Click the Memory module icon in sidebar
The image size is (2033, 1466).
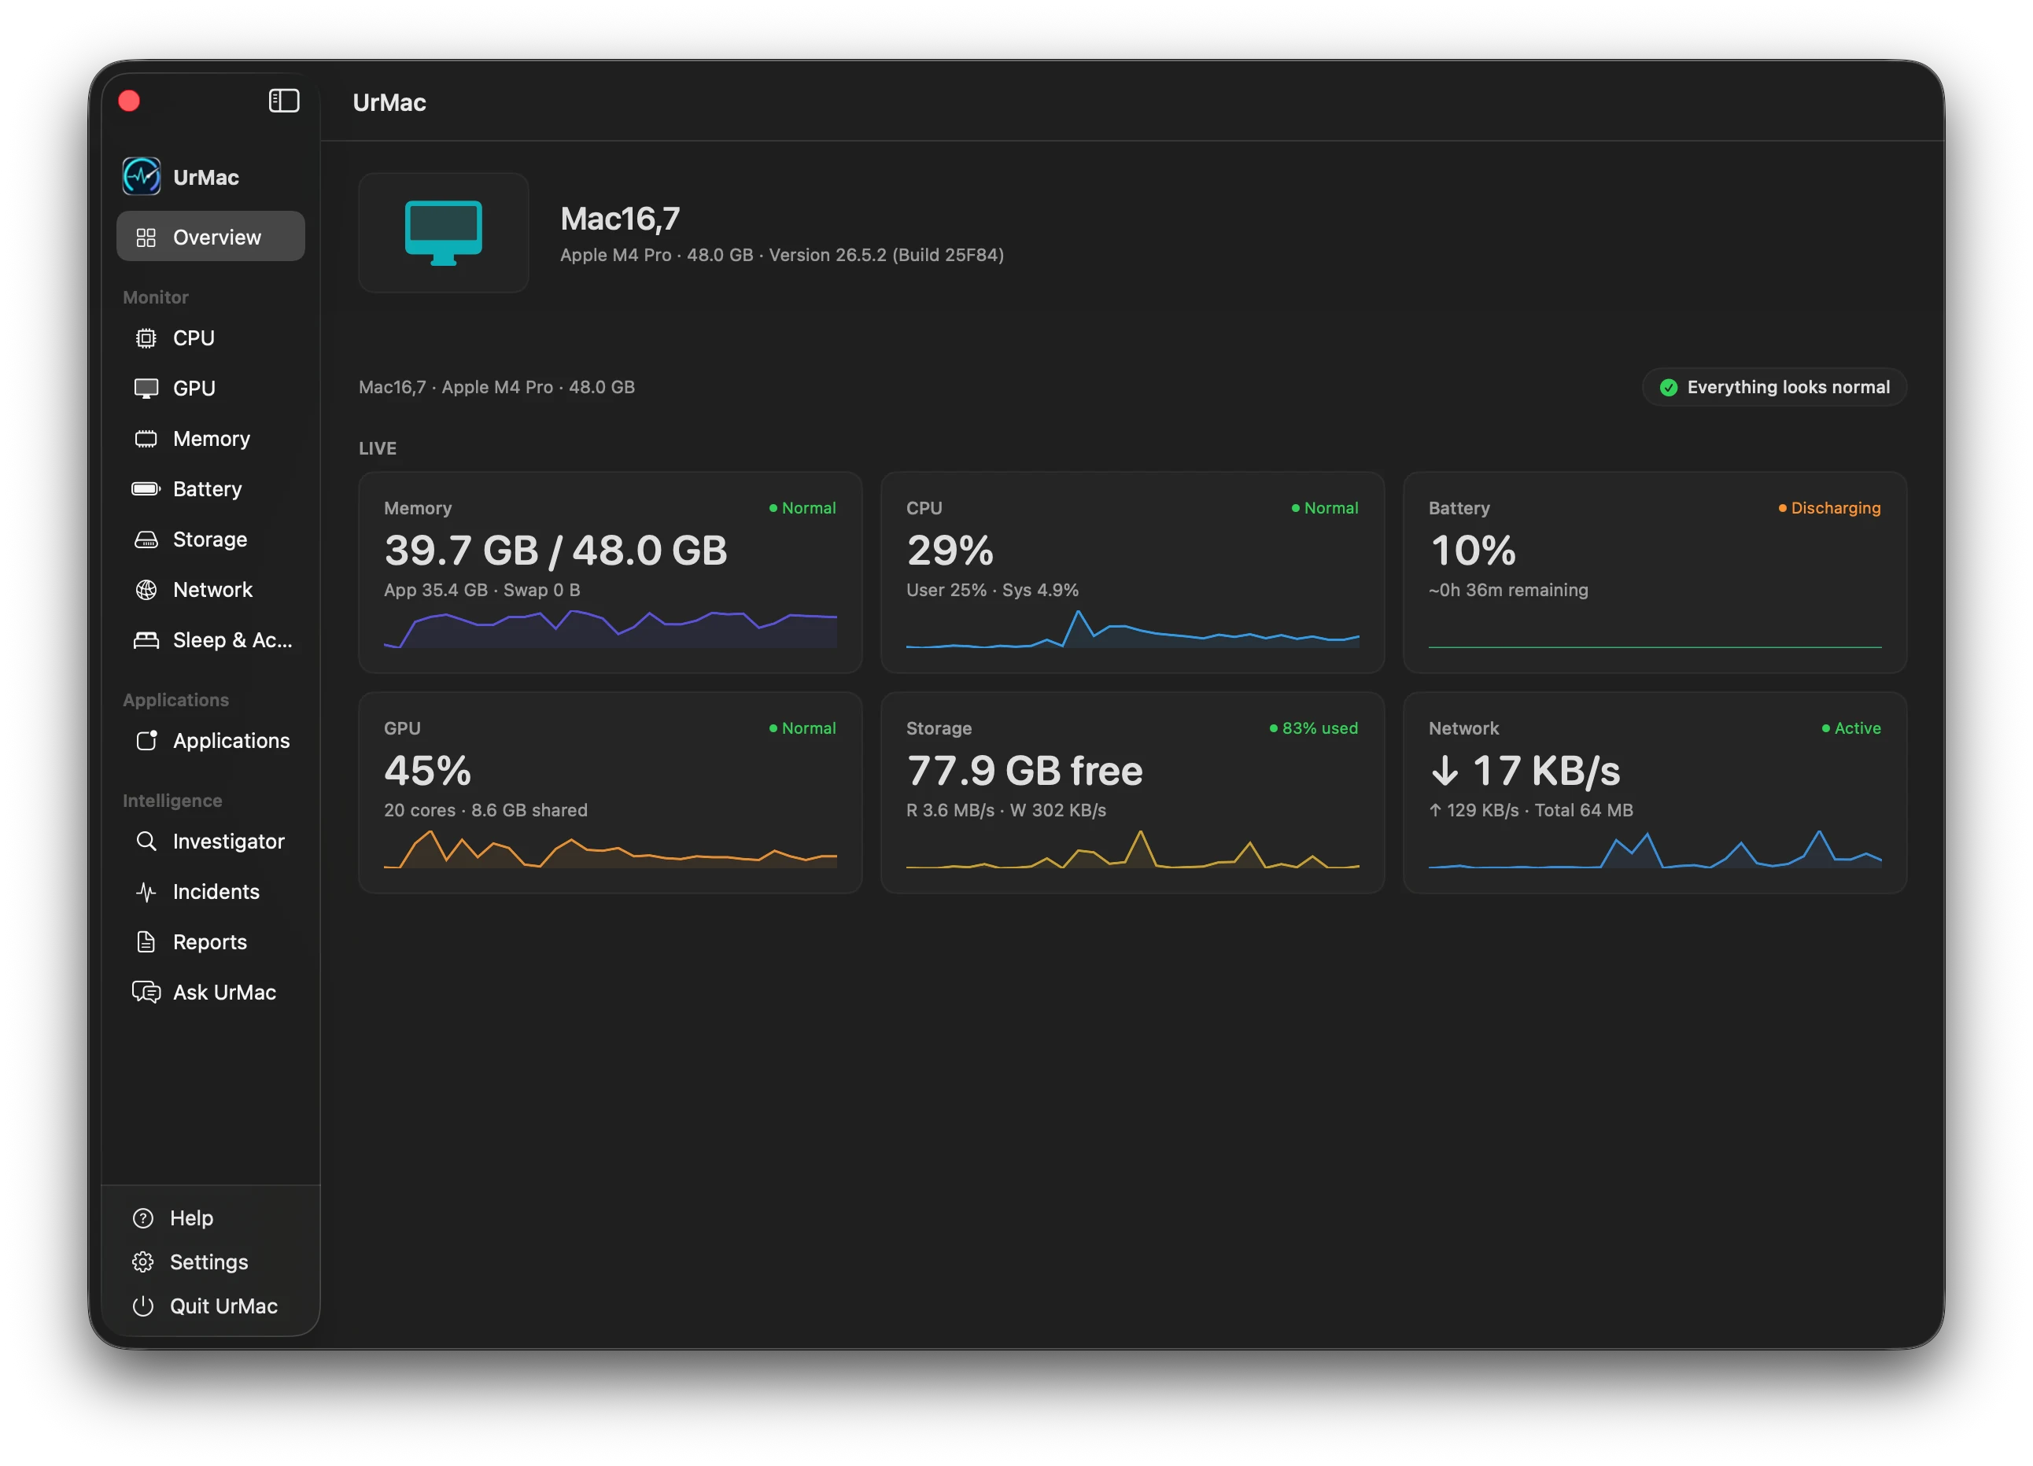tap(146, 438)
